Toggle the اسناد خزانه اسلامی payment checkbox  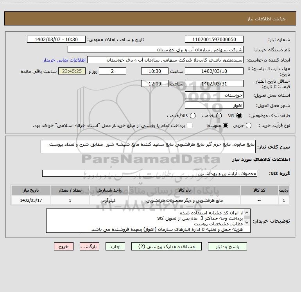[x=190, y=125]
